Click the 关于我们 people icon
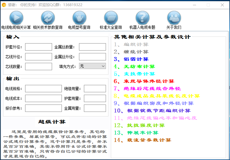This screenshot has width=230, height=160. 174,18
